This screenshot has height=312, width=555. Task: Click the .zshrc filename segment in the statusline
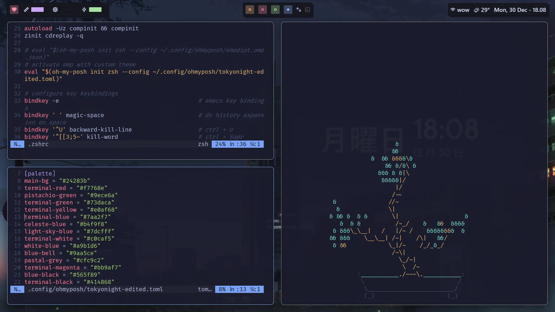click(x=38, y=144)
